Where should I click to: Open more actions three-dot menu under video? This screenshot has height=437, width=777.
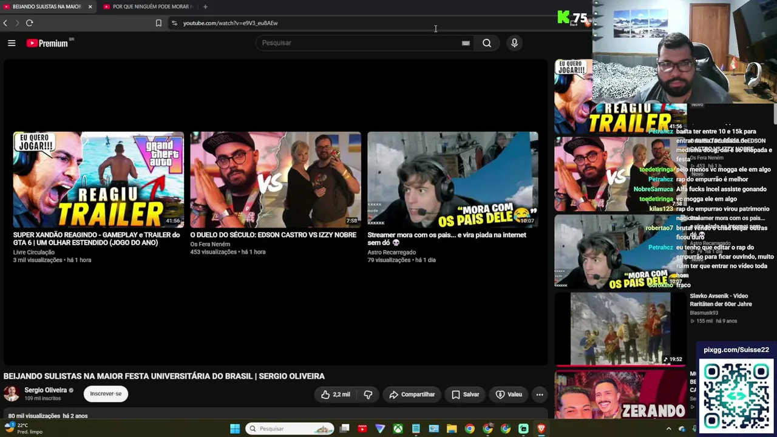click(x=540, y=395)
